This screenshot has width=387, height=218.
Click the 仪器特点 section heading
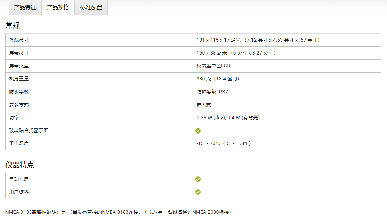click(20, 165)
